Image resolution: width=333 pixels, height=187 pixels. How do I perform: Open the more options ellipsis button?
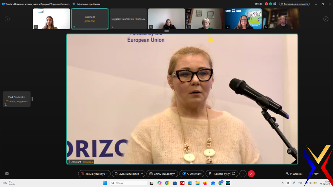tap(243, 174)
